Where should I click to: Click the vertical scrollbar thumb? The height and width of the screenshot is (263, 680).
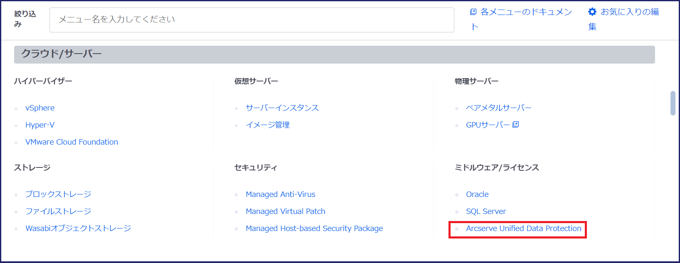click(x=673, y=103)
